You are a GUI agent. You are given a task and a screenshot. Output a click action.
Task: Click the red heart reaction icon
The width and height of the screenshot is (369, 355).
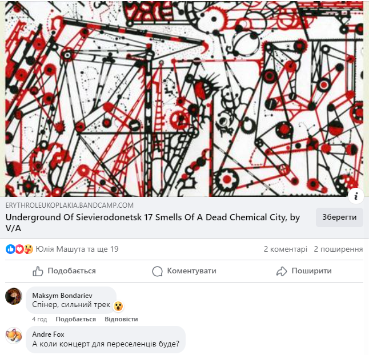[19, 249]
